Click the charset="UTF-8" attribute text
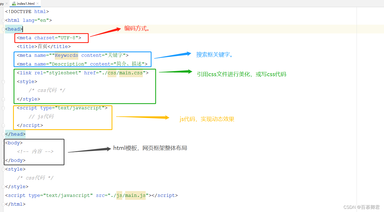The width and height of the screenshot is (384, 212). pos(56,38)
